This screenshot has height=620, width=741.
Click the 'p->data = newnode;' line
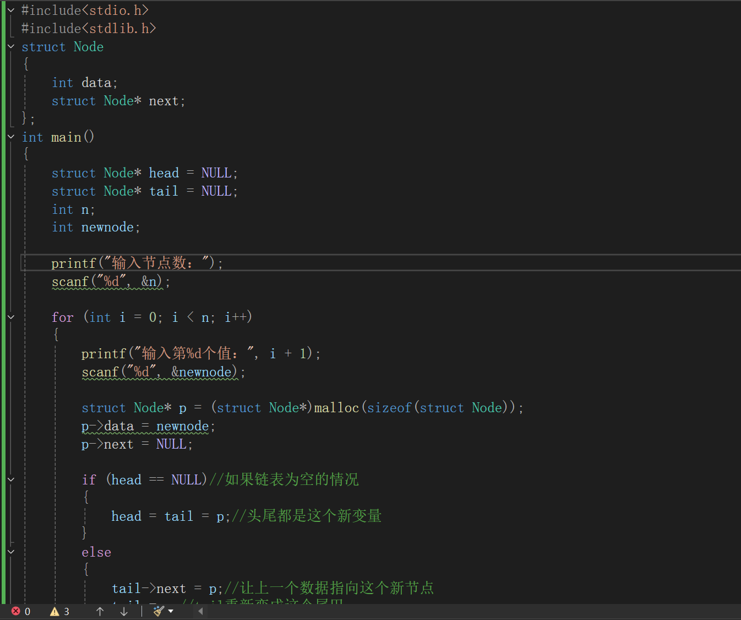tap(148, 426)
